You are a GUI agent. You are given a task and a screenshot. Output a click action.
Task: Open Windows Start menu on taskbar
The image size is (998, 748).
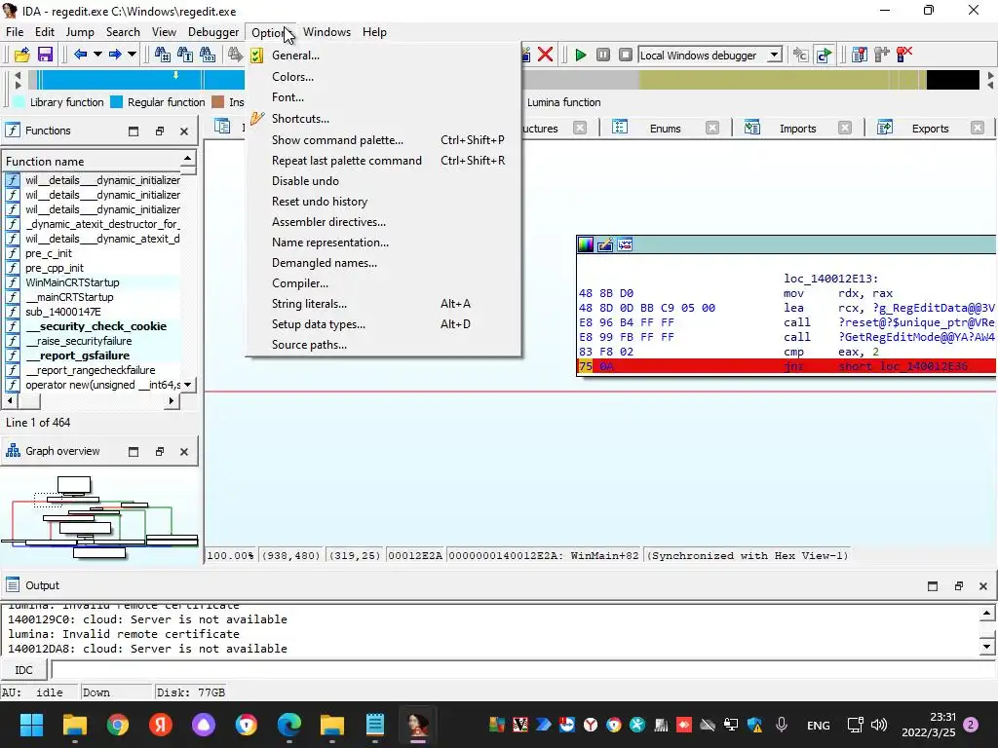[x=31, y=725]
